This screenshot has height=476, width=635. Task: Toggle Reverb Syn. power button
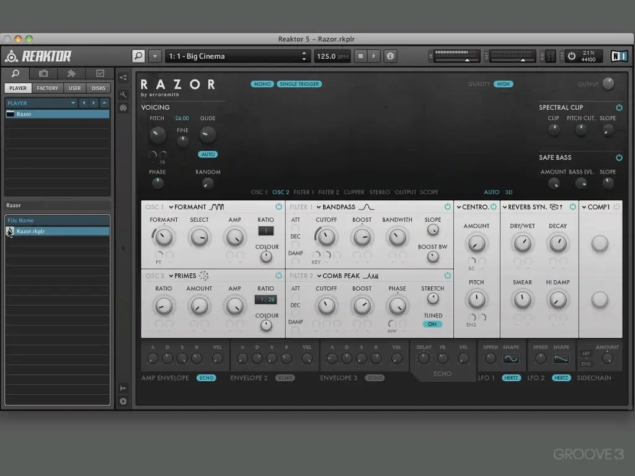(x=572, y=207)
